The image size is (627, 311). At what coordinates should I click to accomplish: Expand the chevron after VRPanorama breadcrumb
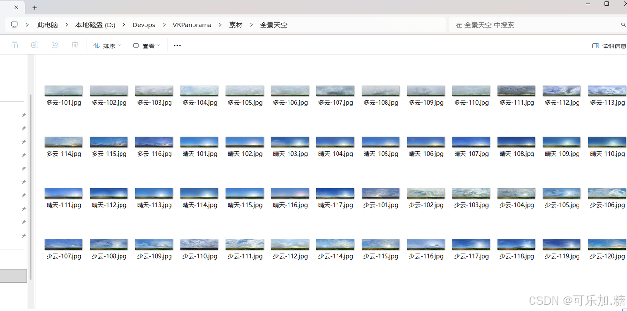click(220, 25)
